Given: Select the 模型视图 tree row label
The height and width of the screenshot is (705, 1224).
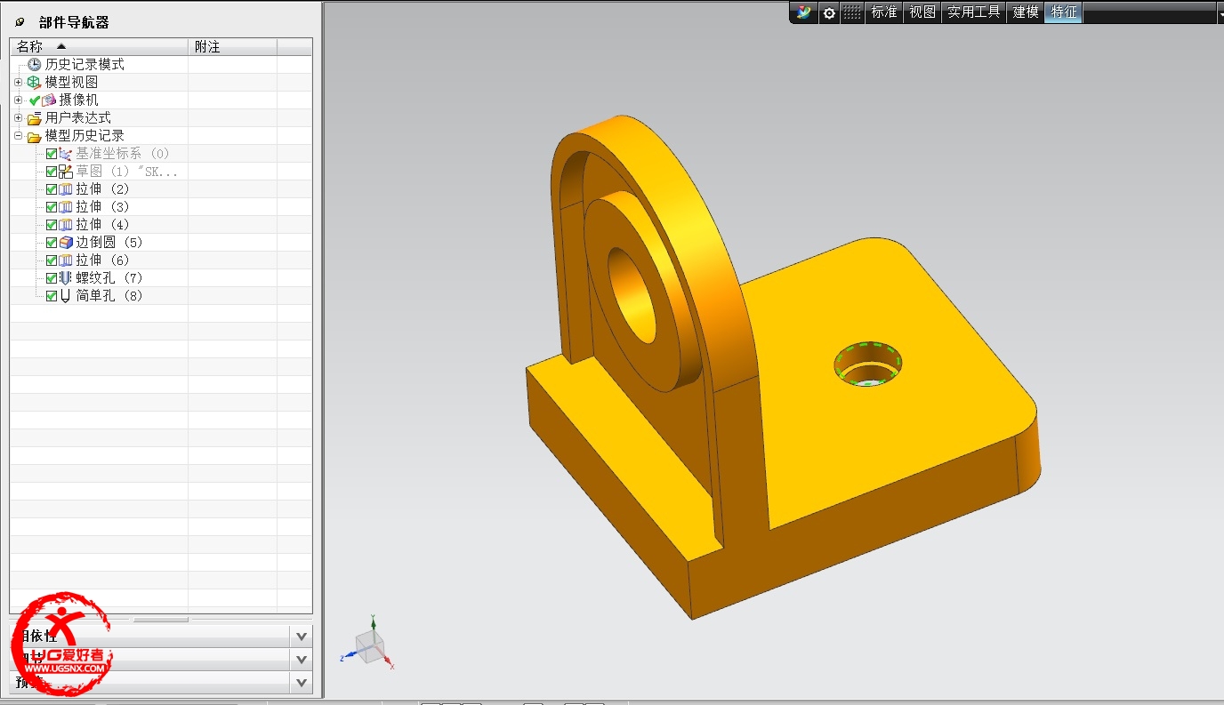Looking at the screenshot, I should tap(71, 82).
